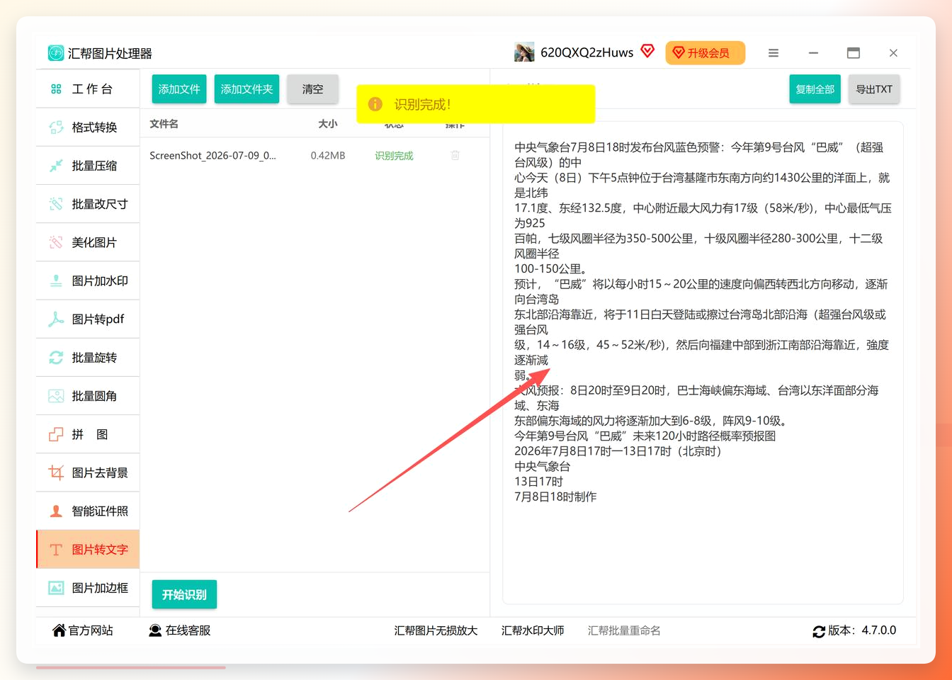This screenshot has height=680, width=952.
Task: Select the 拼图 collage icon
Action: tap(56, 434)
